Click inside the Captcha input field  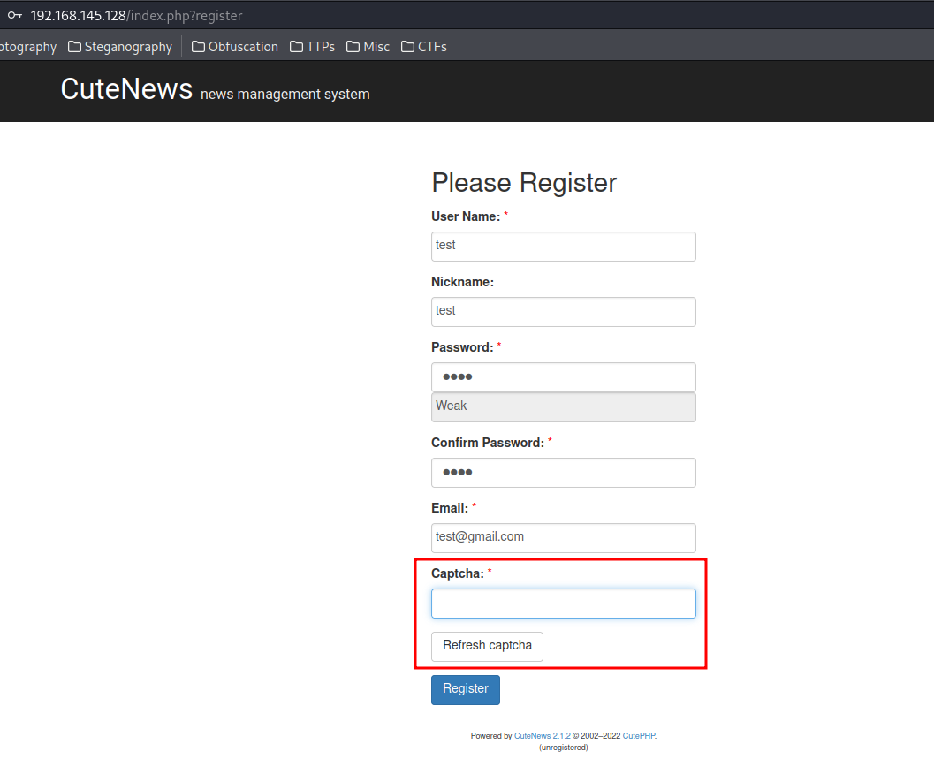[x=564, y=604]
